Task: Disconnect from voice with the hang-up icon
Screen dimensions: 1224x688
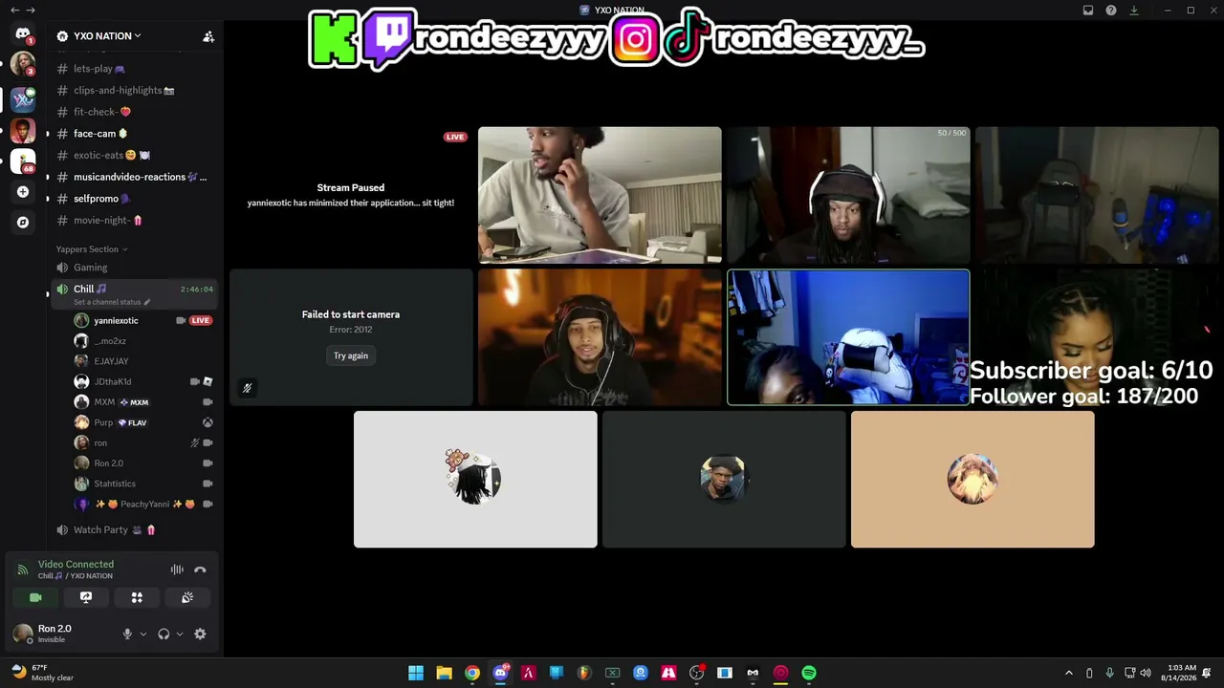Action: 200,570
